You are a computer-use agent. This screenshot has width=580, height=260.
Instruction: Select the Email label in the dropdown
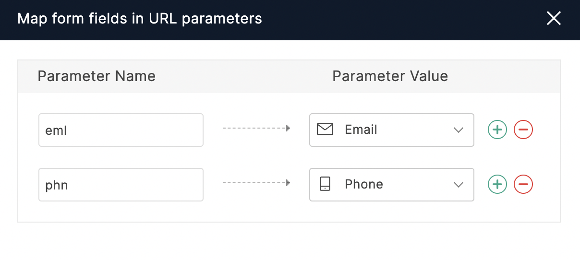tap(361, 130)
